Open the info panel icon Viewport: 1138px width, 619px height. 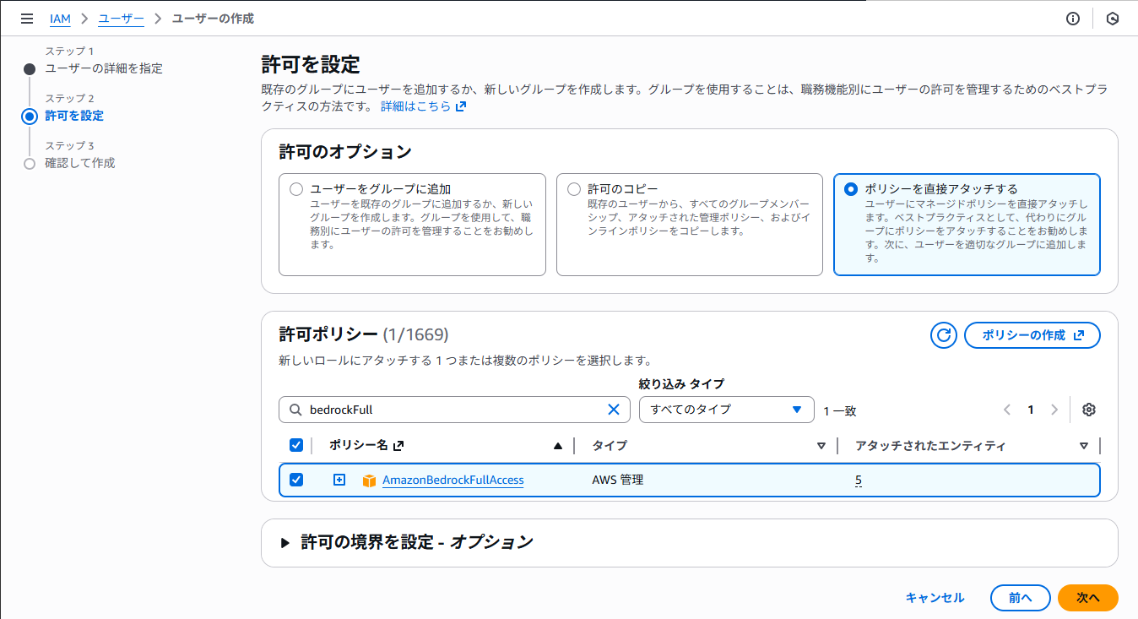click(x=1073, y=19)
